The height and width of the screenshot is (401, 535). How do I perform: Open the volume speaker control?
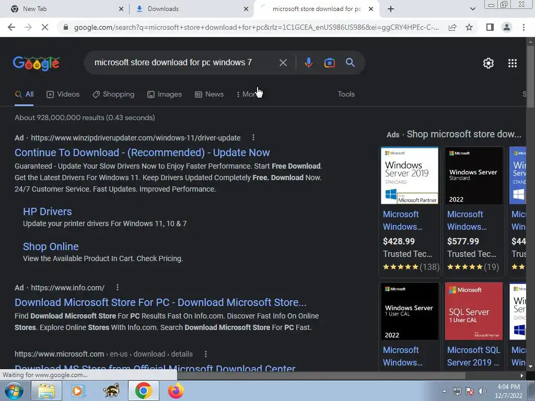tap(482, 391)
